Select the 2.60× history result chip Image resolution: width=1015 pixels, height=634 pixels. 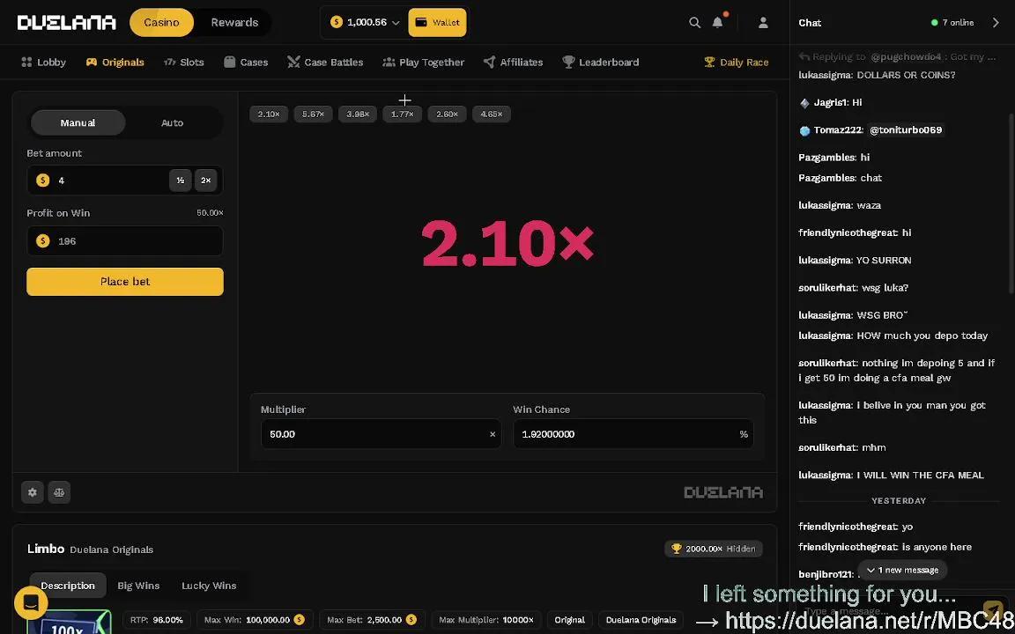(447, 114)
